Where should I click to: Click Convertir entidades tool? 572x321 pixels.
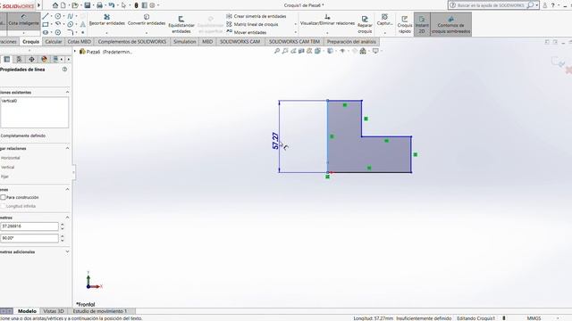[x=147, y=20]
